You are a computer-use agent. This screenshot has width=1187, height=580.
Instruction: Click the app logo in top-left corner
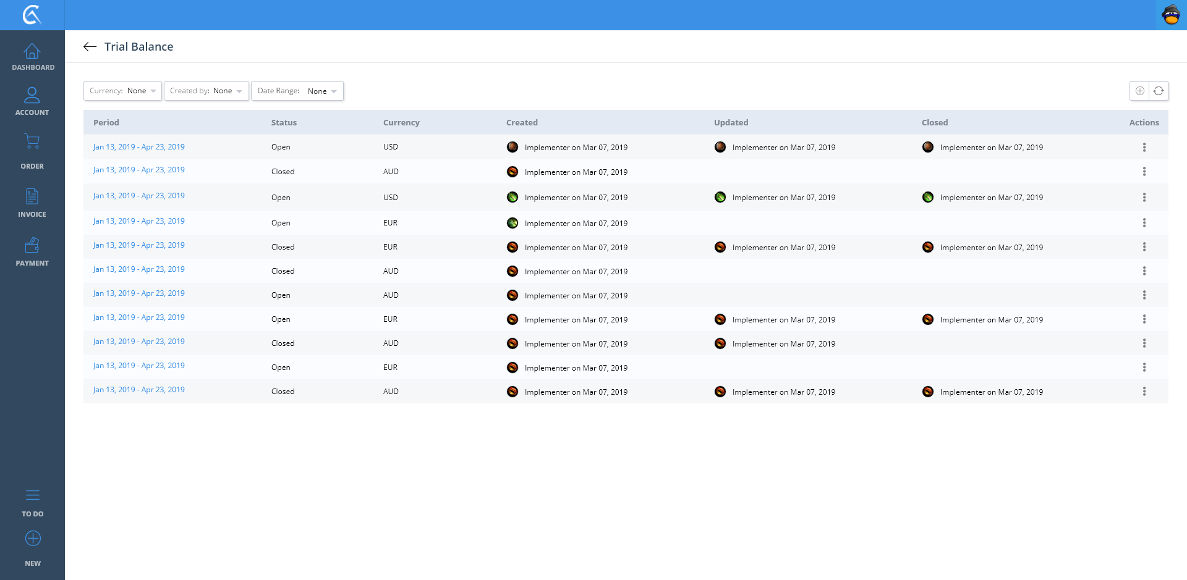(x=32, y=15)
